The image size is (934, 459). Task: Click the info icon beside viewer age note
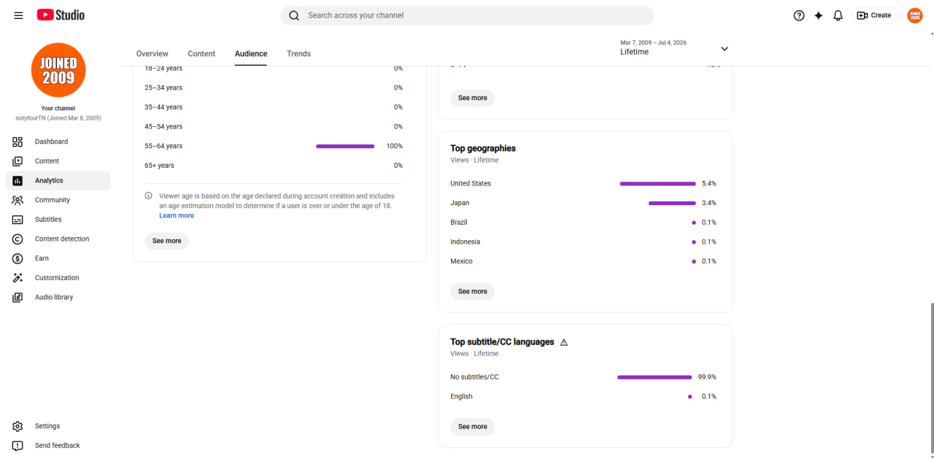tap(149, 196)
